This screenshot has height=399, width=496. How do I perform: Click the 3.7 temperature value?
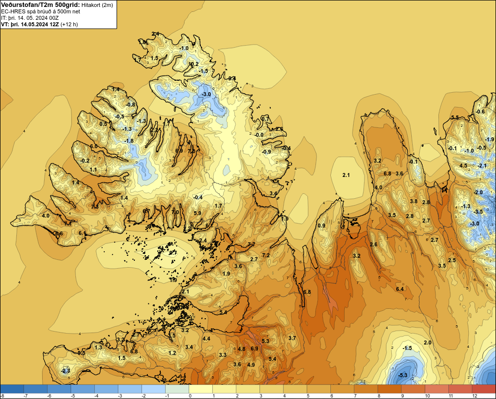pyautogui.click(x=292, y=338)
